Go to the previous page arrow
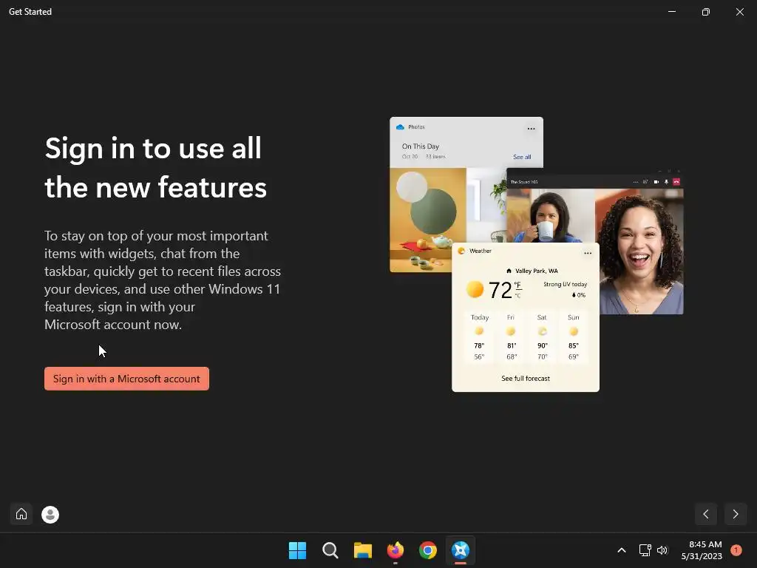757x568 pixels. [706, 514]
